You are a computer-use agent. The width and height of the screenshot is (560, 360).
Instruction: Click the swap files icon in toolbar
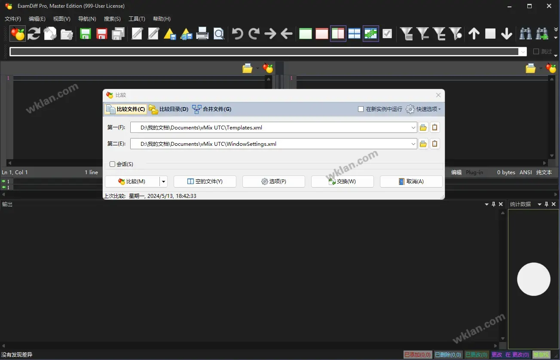coord(50,34)
